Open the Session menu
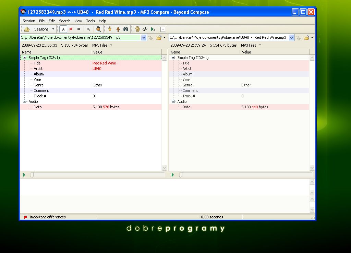Image resolution: width=351 pixels, height=253 pixels. (x=29, y=21)
